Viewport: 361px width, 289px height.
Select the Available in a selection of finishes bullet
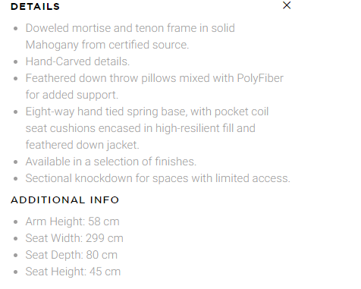coord(111,162)
